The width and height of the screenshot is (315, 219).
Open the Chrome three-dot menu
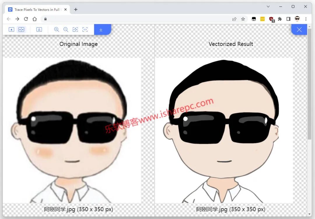[x=306, y=19]
